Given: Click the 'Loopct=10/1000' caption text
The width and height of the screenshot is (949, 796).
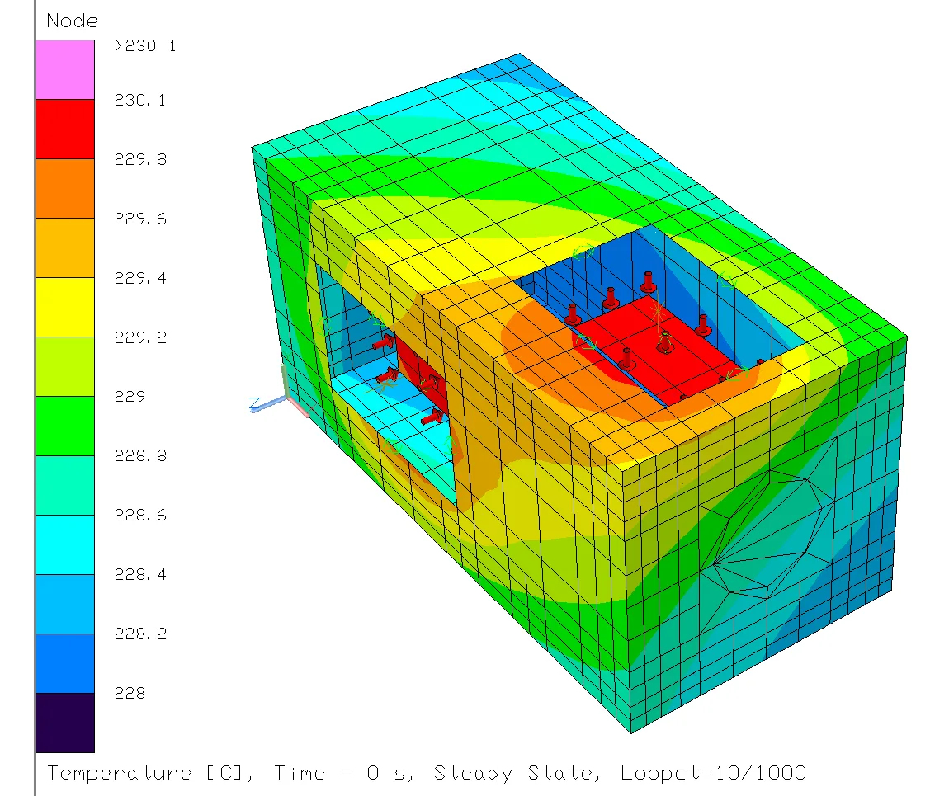Looking at the screenshot, I should [714, 773].
